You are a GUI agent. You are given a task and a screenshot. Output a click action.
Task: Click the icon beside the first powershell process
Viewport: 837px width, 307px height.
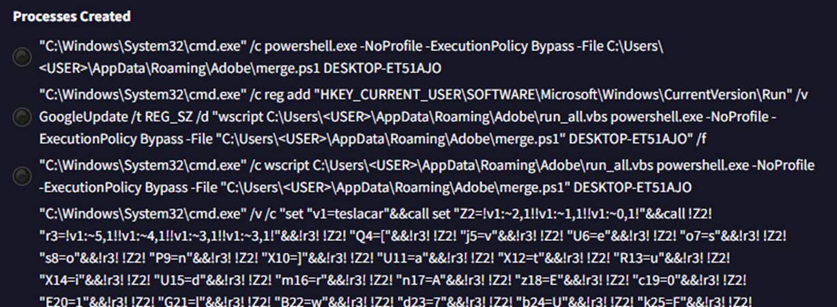point(22,59)
